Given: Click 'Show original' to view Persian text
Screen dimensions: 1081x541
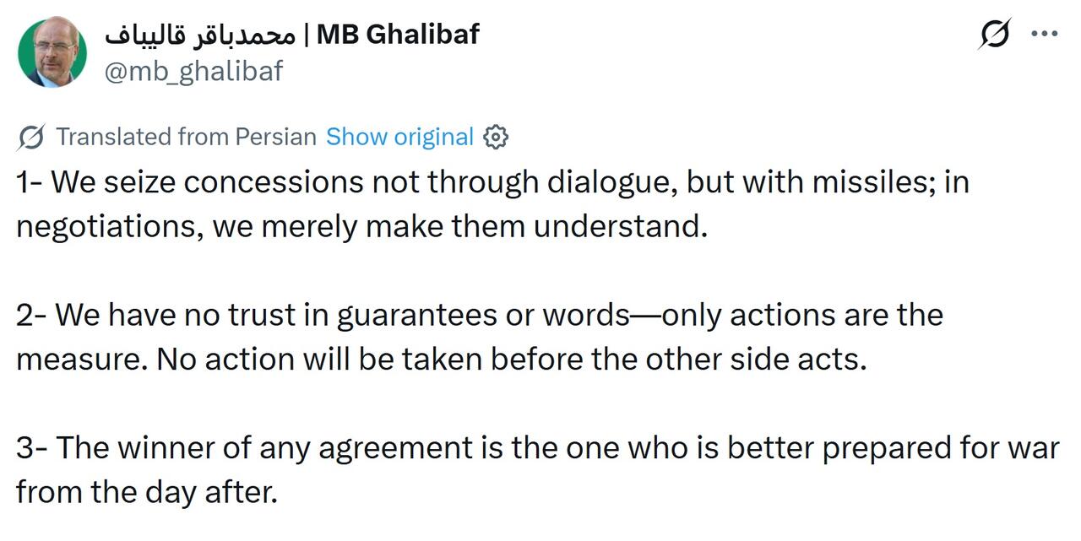Looking at the screenshot, I should coord(399,137).
